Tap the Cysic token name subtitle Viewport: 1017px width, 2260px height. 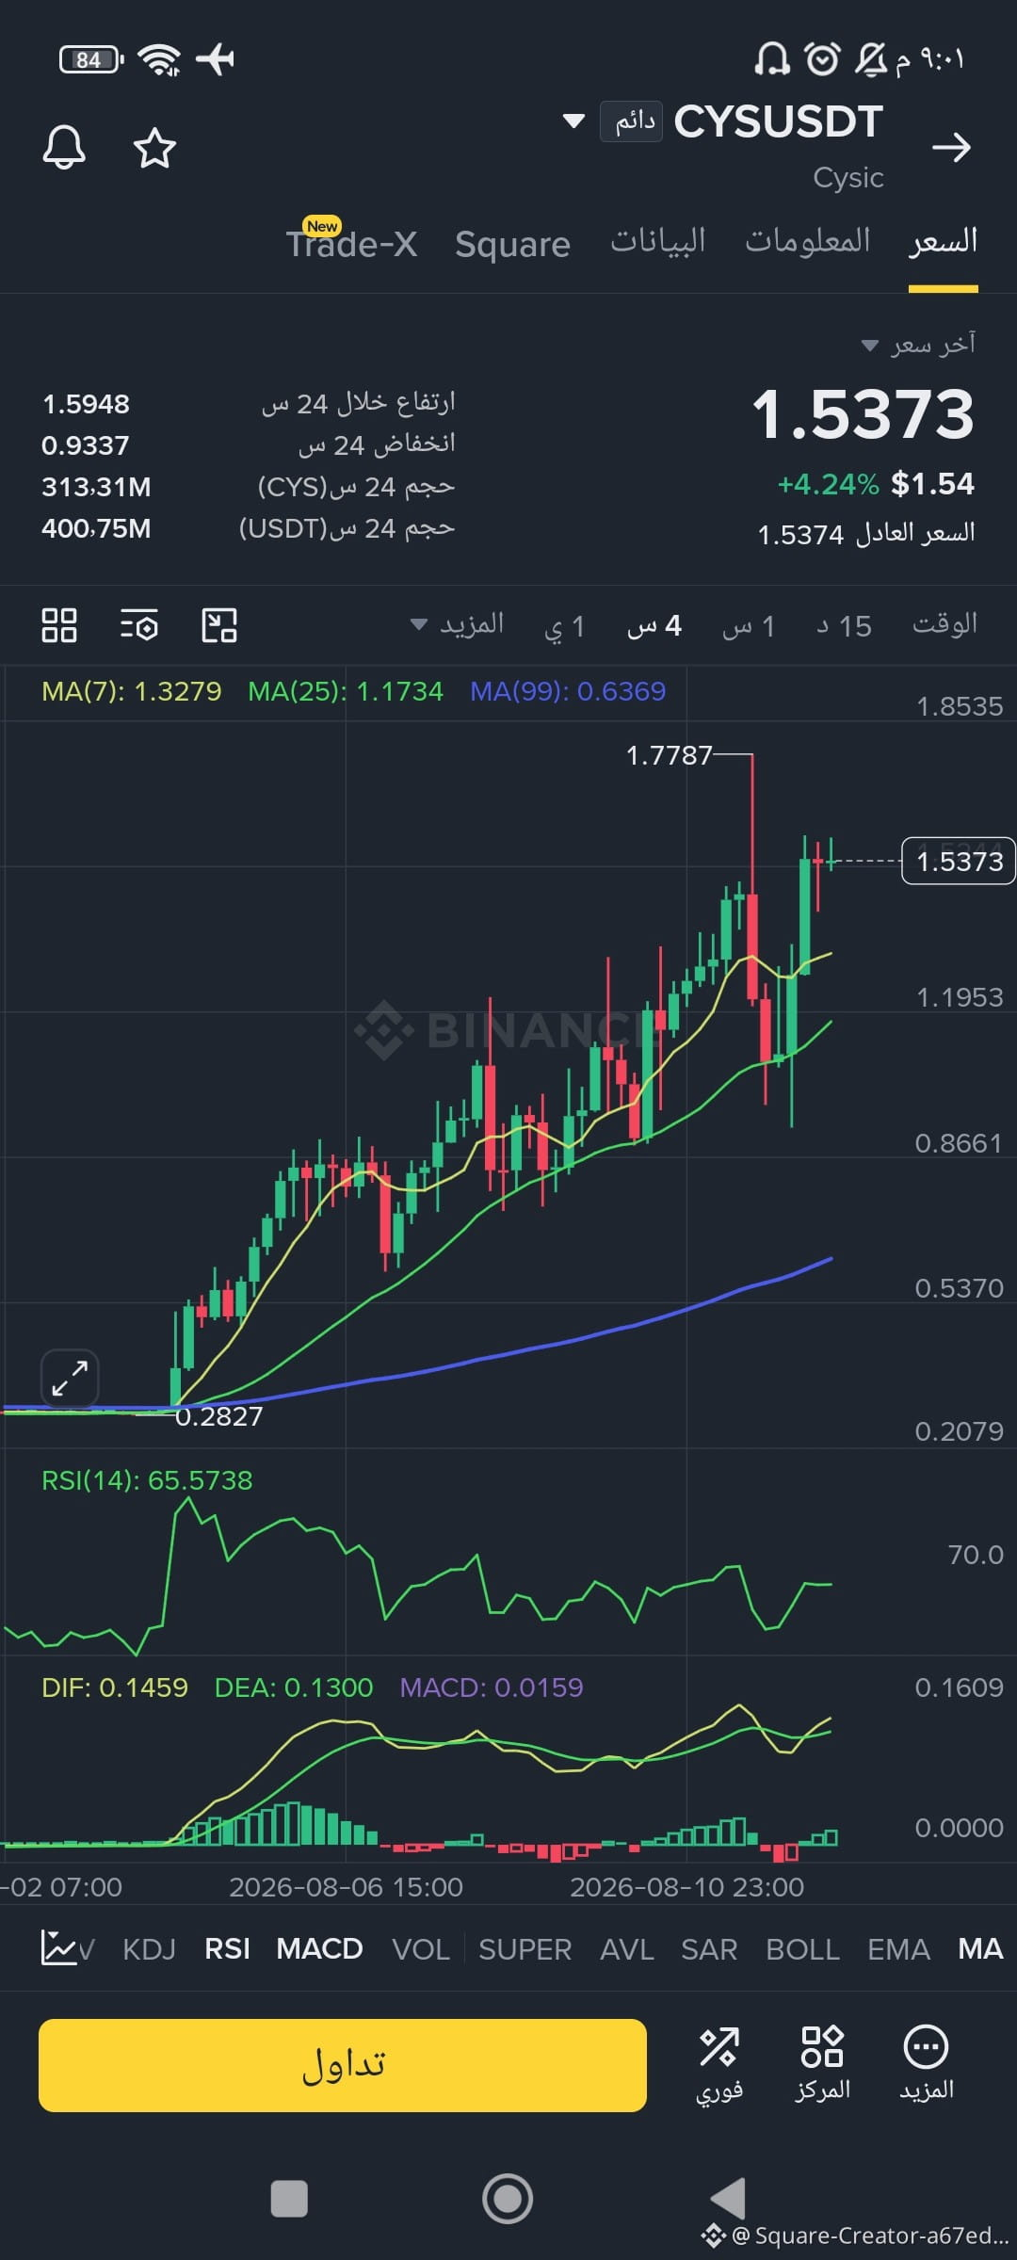(848, 177)
